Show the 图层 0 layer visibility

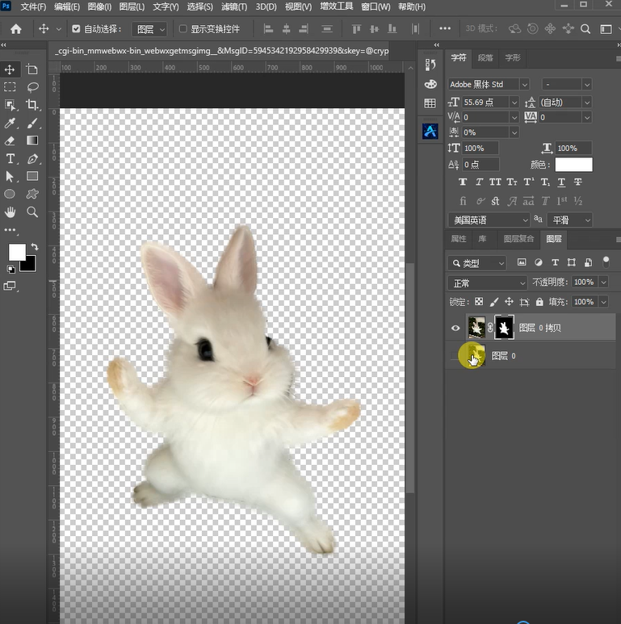[x=455, y=356]
